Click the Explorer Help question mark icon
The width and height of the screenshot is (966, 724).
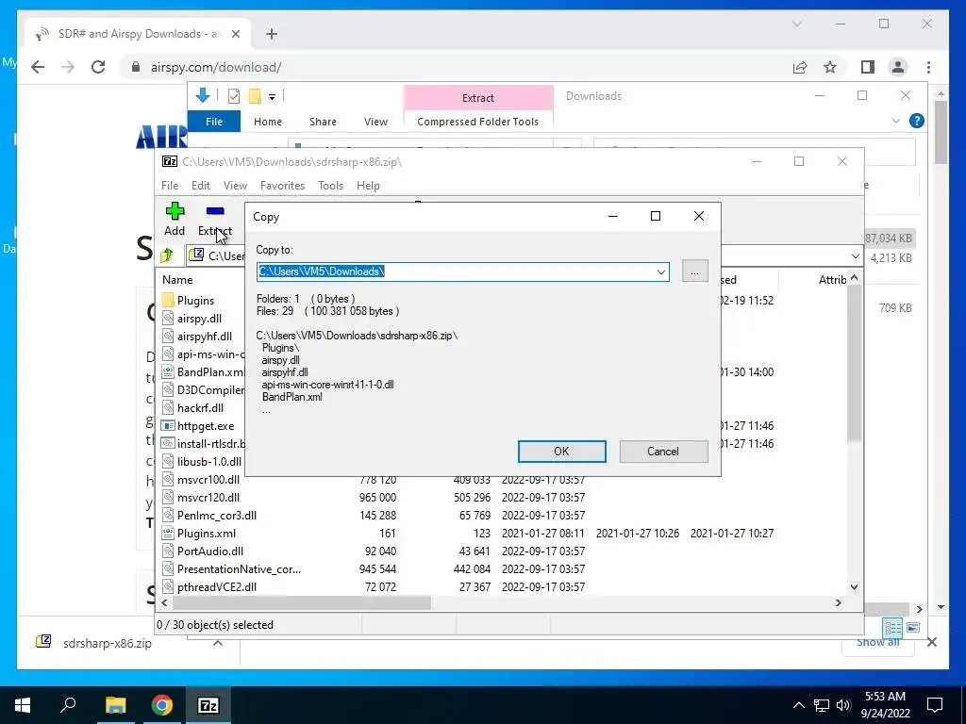917,121
